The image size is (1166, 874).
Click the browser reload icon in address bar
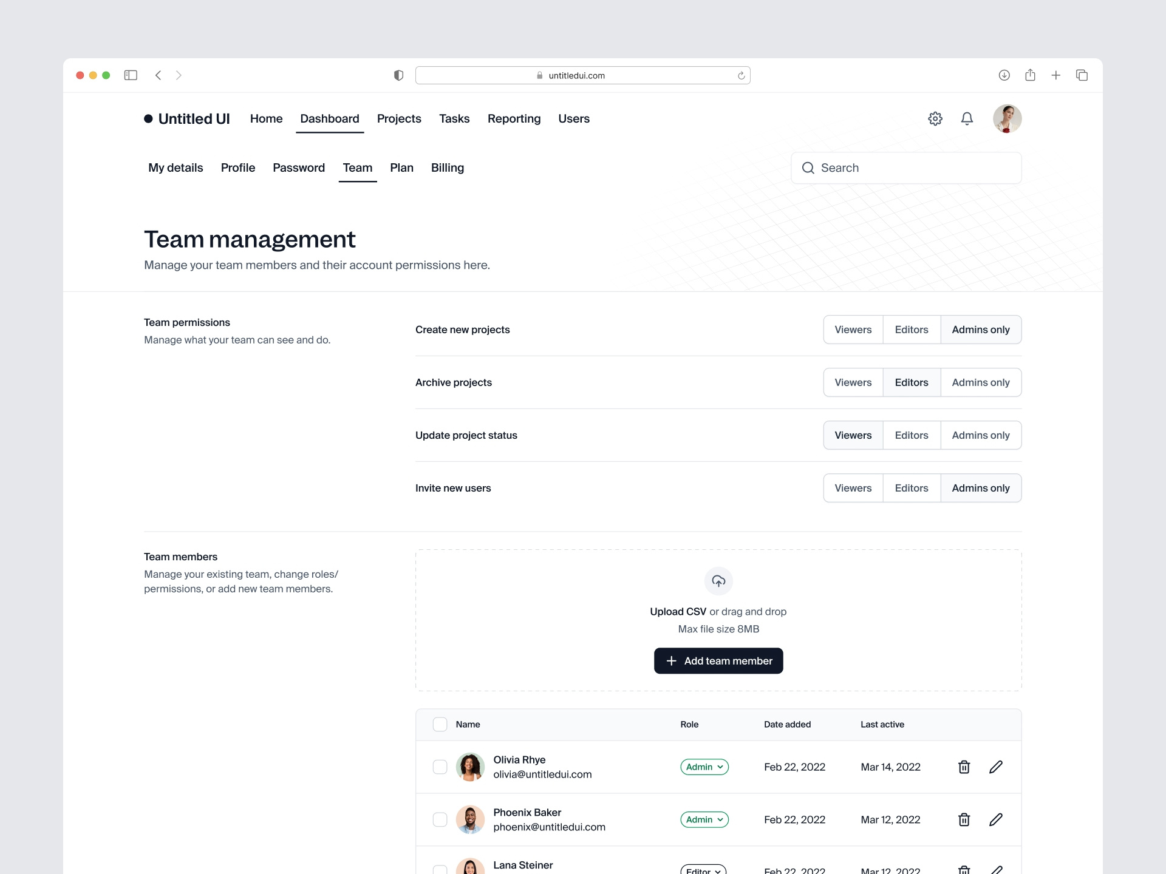coord(742,75)
